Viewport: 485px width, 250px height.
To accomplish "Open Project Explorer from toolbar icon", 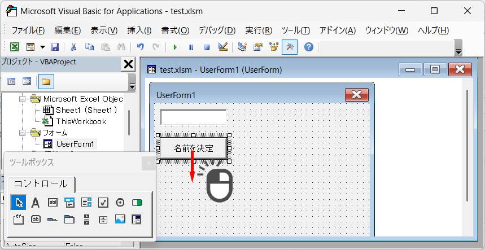I will point(242,47).
